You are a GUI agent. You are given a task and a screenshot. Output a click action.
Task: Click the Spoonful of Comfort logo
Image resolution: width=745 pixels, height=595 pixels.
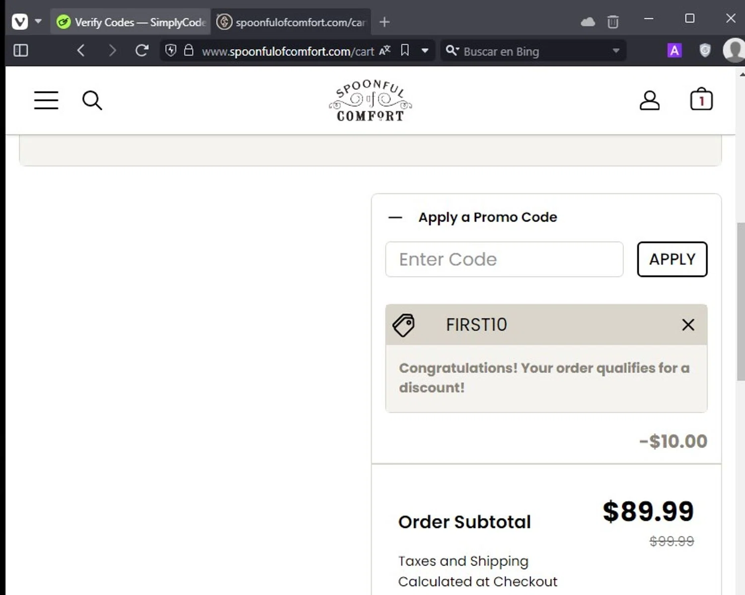tap(371, 100)
